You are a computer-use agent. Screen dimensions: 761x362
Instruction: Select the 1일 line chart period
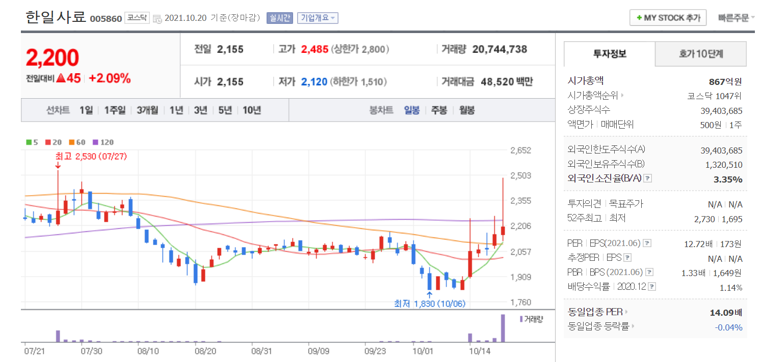coord(86,110)
